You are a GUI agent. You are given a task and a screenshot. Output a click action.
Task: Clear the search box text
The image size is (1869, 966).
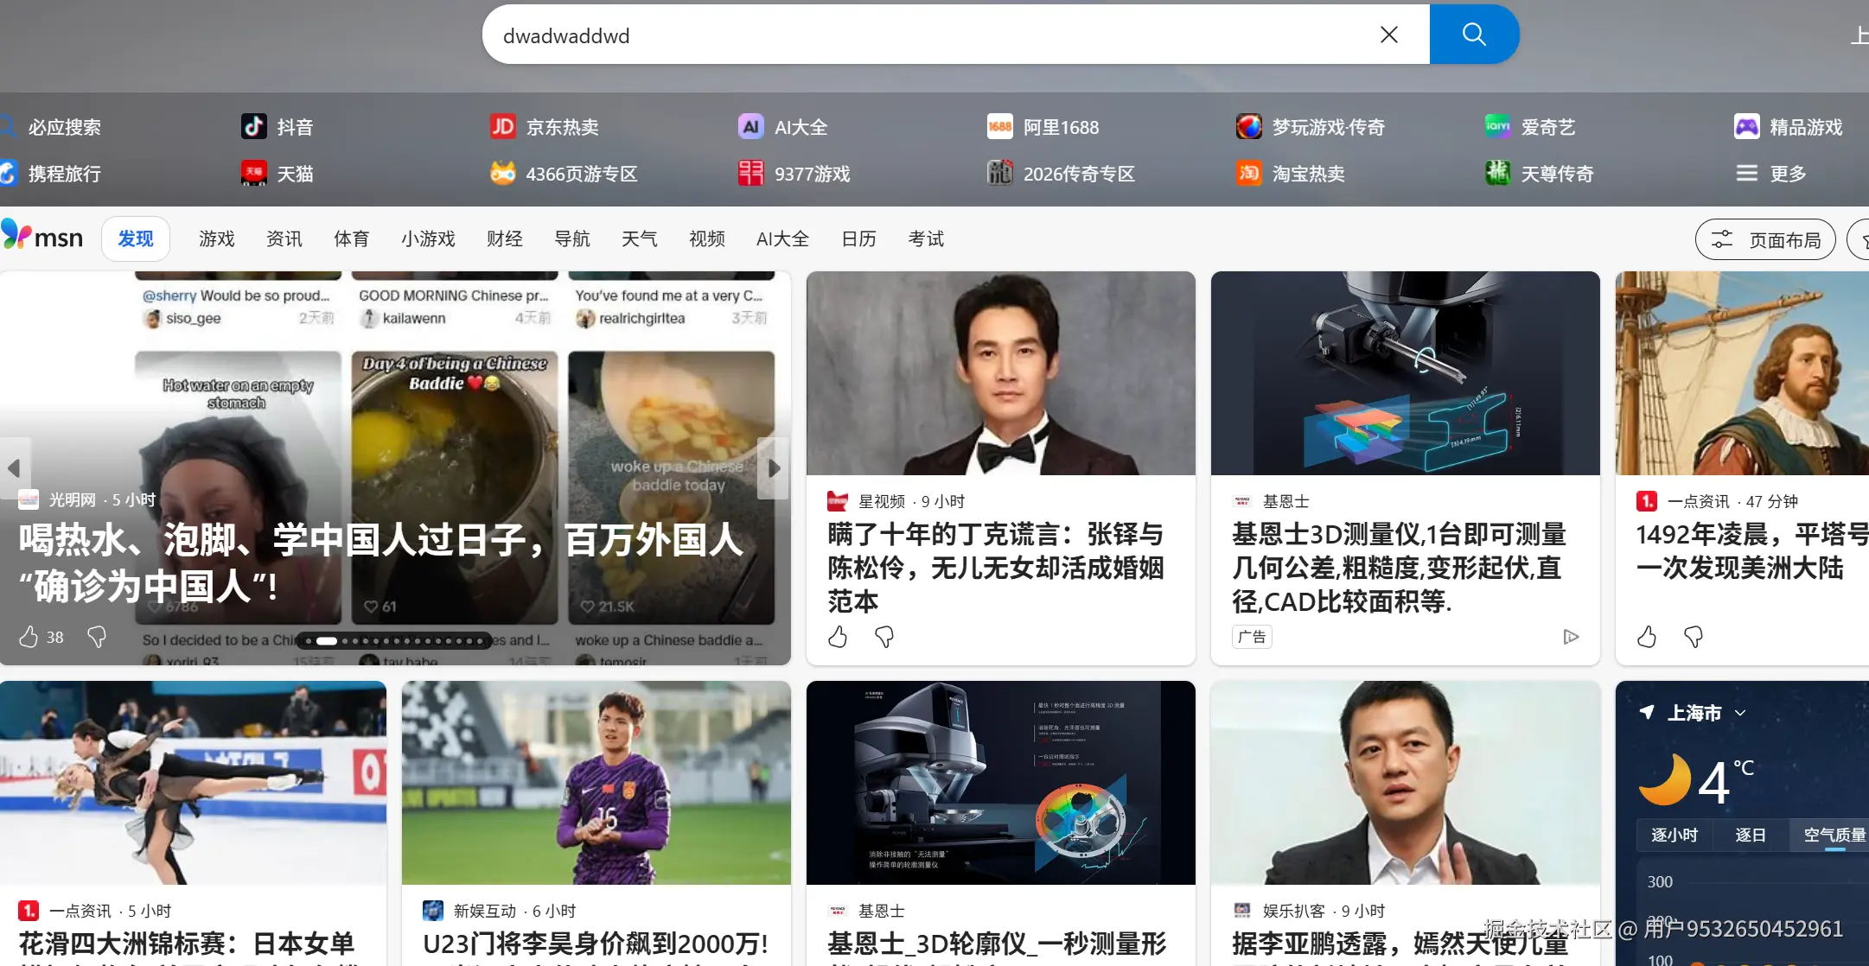(x=1388, y=35)
